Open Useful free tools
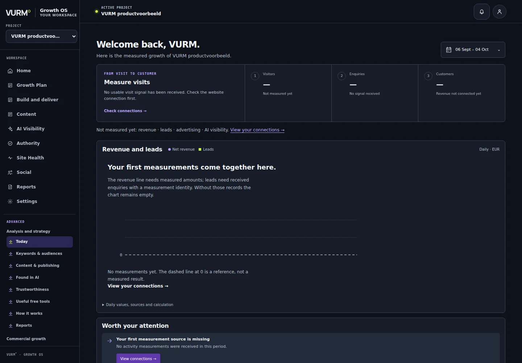 pos(40,302)
